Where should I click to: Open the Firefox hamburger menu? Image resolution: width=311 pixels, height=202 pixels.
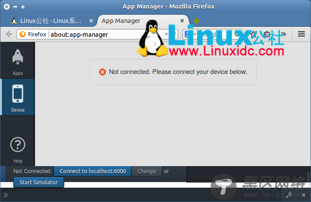[301, 34]
